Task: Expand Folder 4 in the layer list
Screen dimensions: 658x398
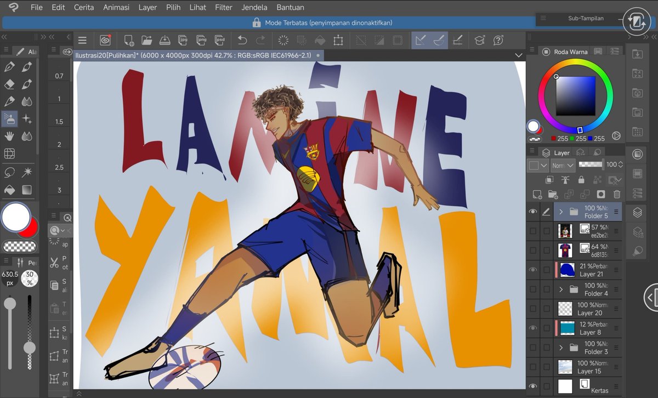Action: tap(561, 289)
